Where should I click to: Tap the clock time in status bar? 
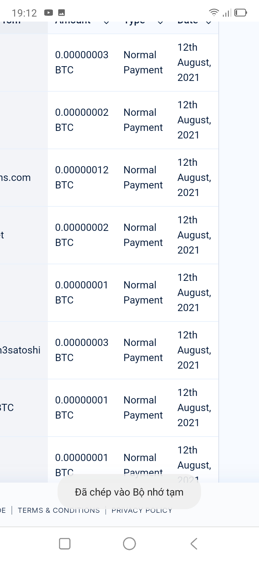coord(24,13)
